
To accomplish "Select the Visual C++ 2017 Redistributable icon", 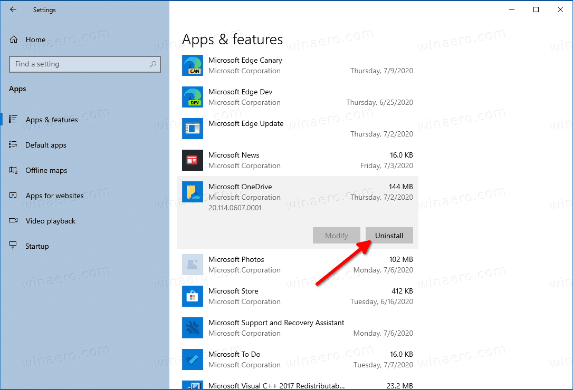I will [193, 385].
